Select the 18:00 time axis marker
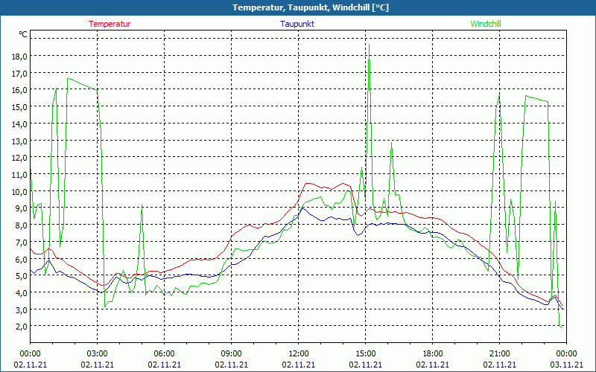 pyautogui.click(x=433, y=353)
